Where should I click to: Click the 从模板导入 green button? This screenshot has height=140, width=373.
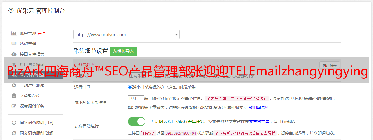(x=123, y=51)
